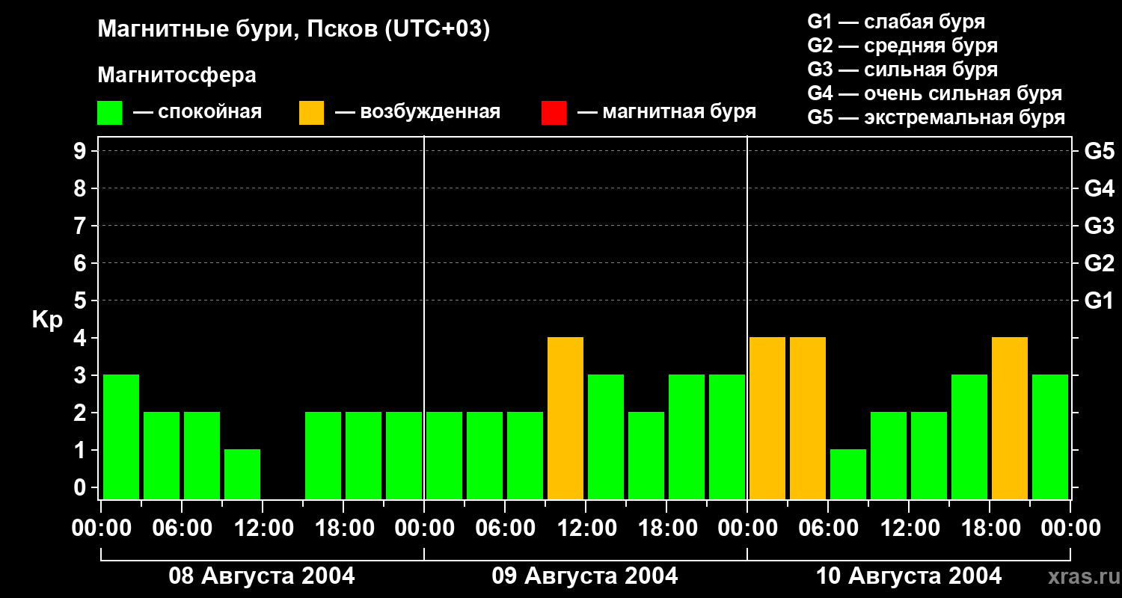Click the green 'спокойная' legend swatch

click(109, 113)
